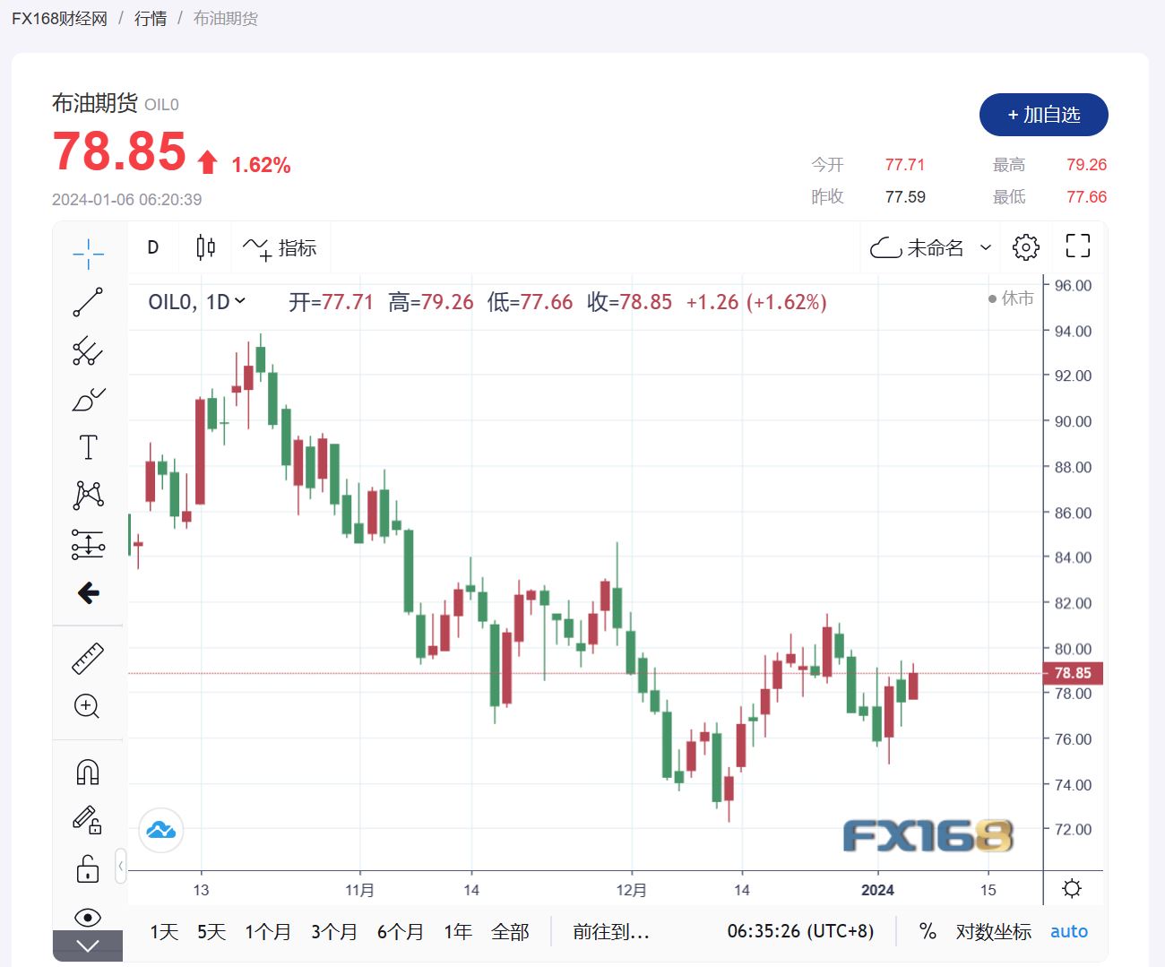Open the 行情 breadcrumb link
The height and width of the screenshot is (967, 1165).
(151, 19)
